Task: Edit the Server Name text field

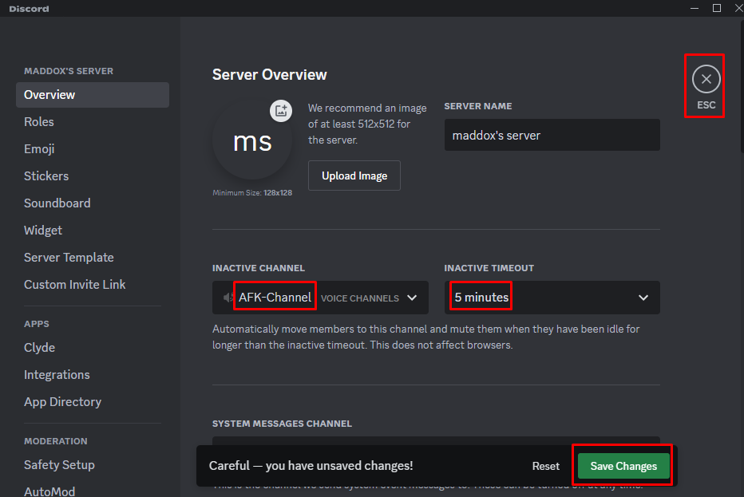Action: pyautogui.click(x=551, y=136)
